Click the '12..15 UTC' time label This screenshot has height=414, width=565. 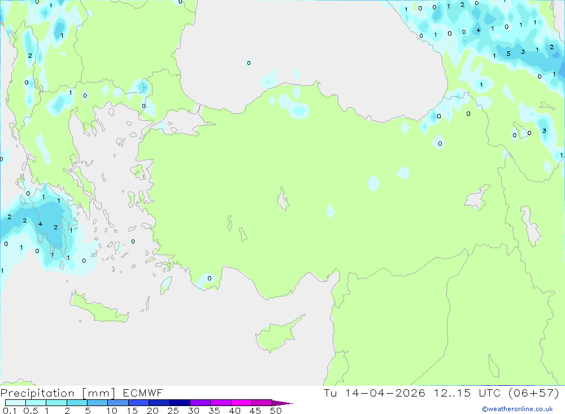(467, 393)
